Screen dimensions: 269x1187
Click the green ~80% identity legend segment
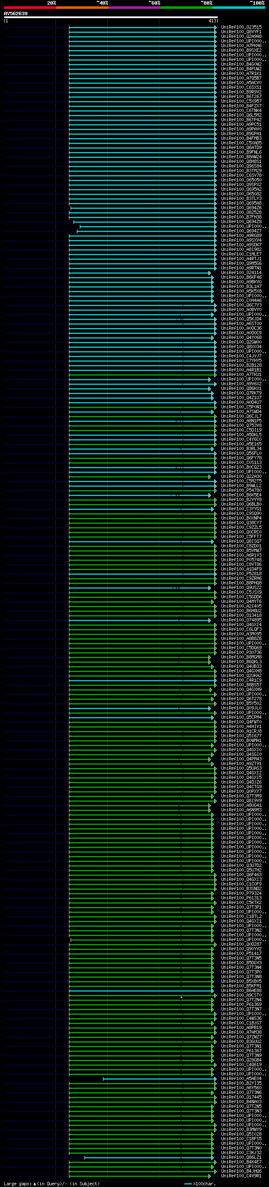(186, 8)
